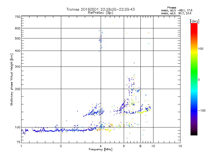
Task: Click the y-axis tick label '200'
Action: 17,89
